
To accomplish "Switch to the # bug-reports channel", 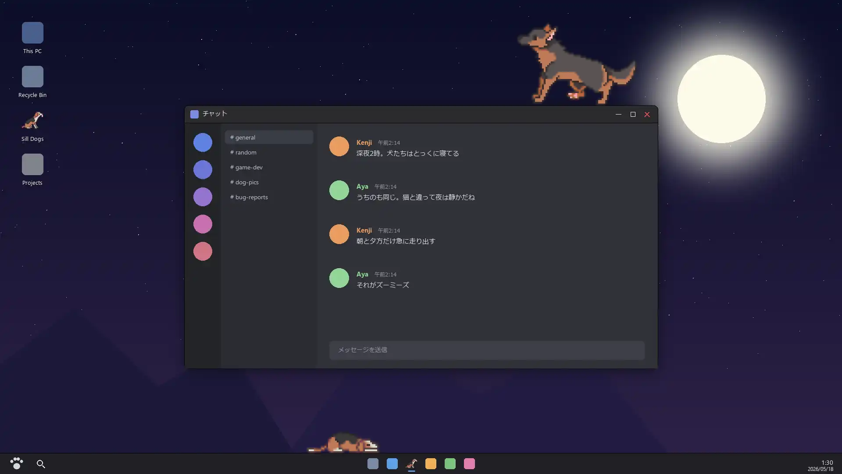I will 269,197.
